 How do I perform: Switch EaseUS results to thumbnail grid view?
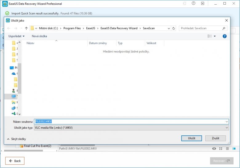(x=221, y=149)
